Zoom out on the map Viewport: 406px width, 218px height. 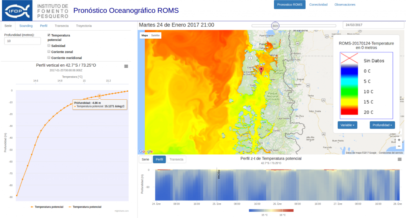click(x=399, y=146)
